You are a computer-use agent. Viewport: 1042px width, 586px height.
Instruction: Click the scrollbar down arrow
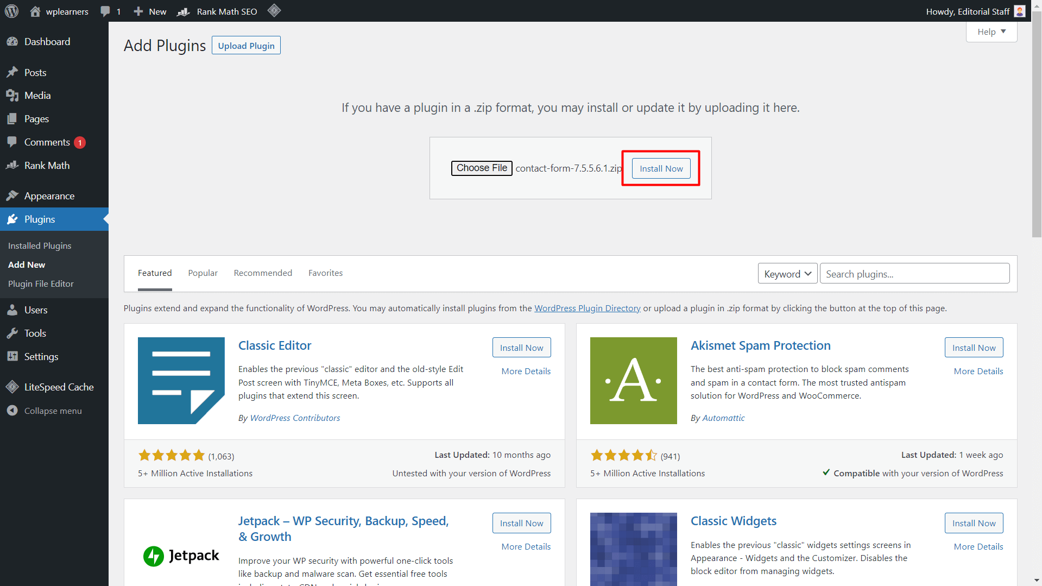1037,581
